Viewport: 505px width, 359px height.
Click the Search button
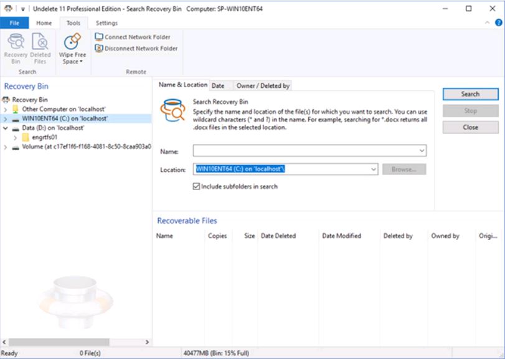[471, 94]
